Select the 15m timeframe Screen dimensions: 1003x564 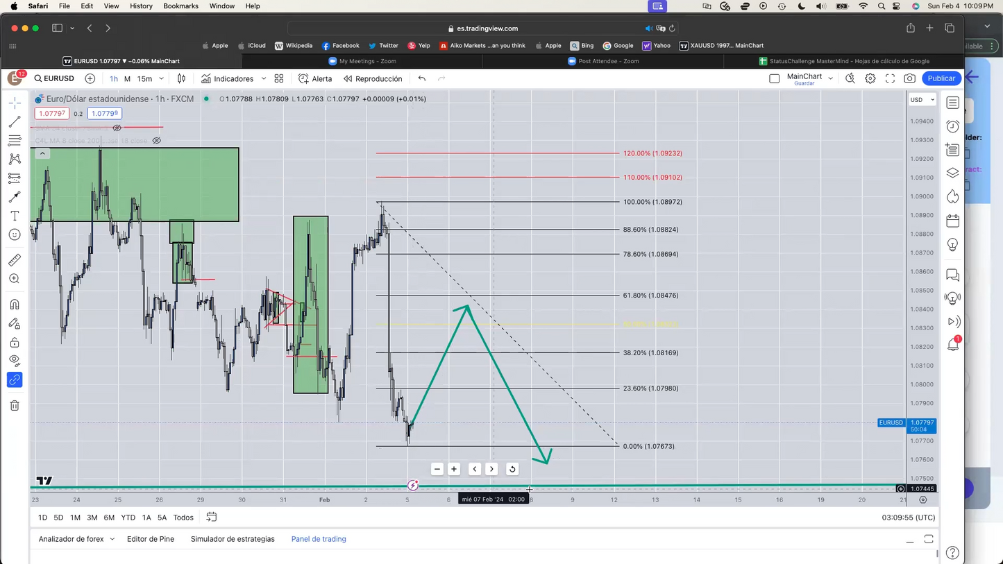pos(144,78)
